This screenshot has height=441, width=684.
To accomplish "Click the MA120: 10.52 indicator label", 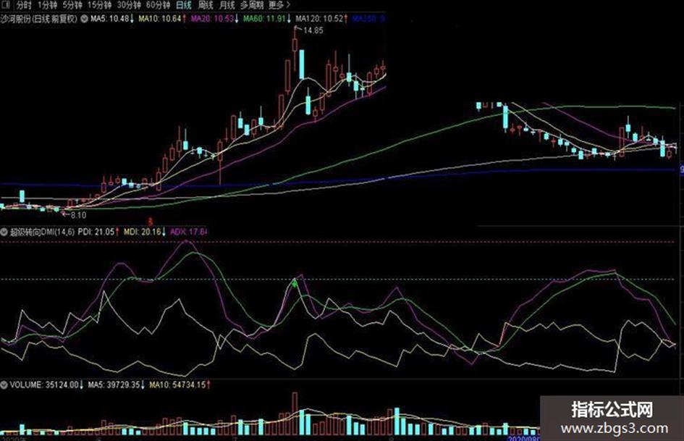I will (x=321, y=19).
